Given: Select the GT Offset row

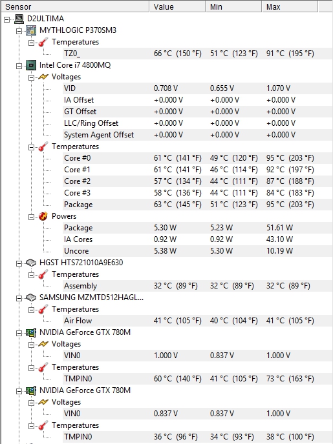Looking at the screenshot, I should 198,112.
